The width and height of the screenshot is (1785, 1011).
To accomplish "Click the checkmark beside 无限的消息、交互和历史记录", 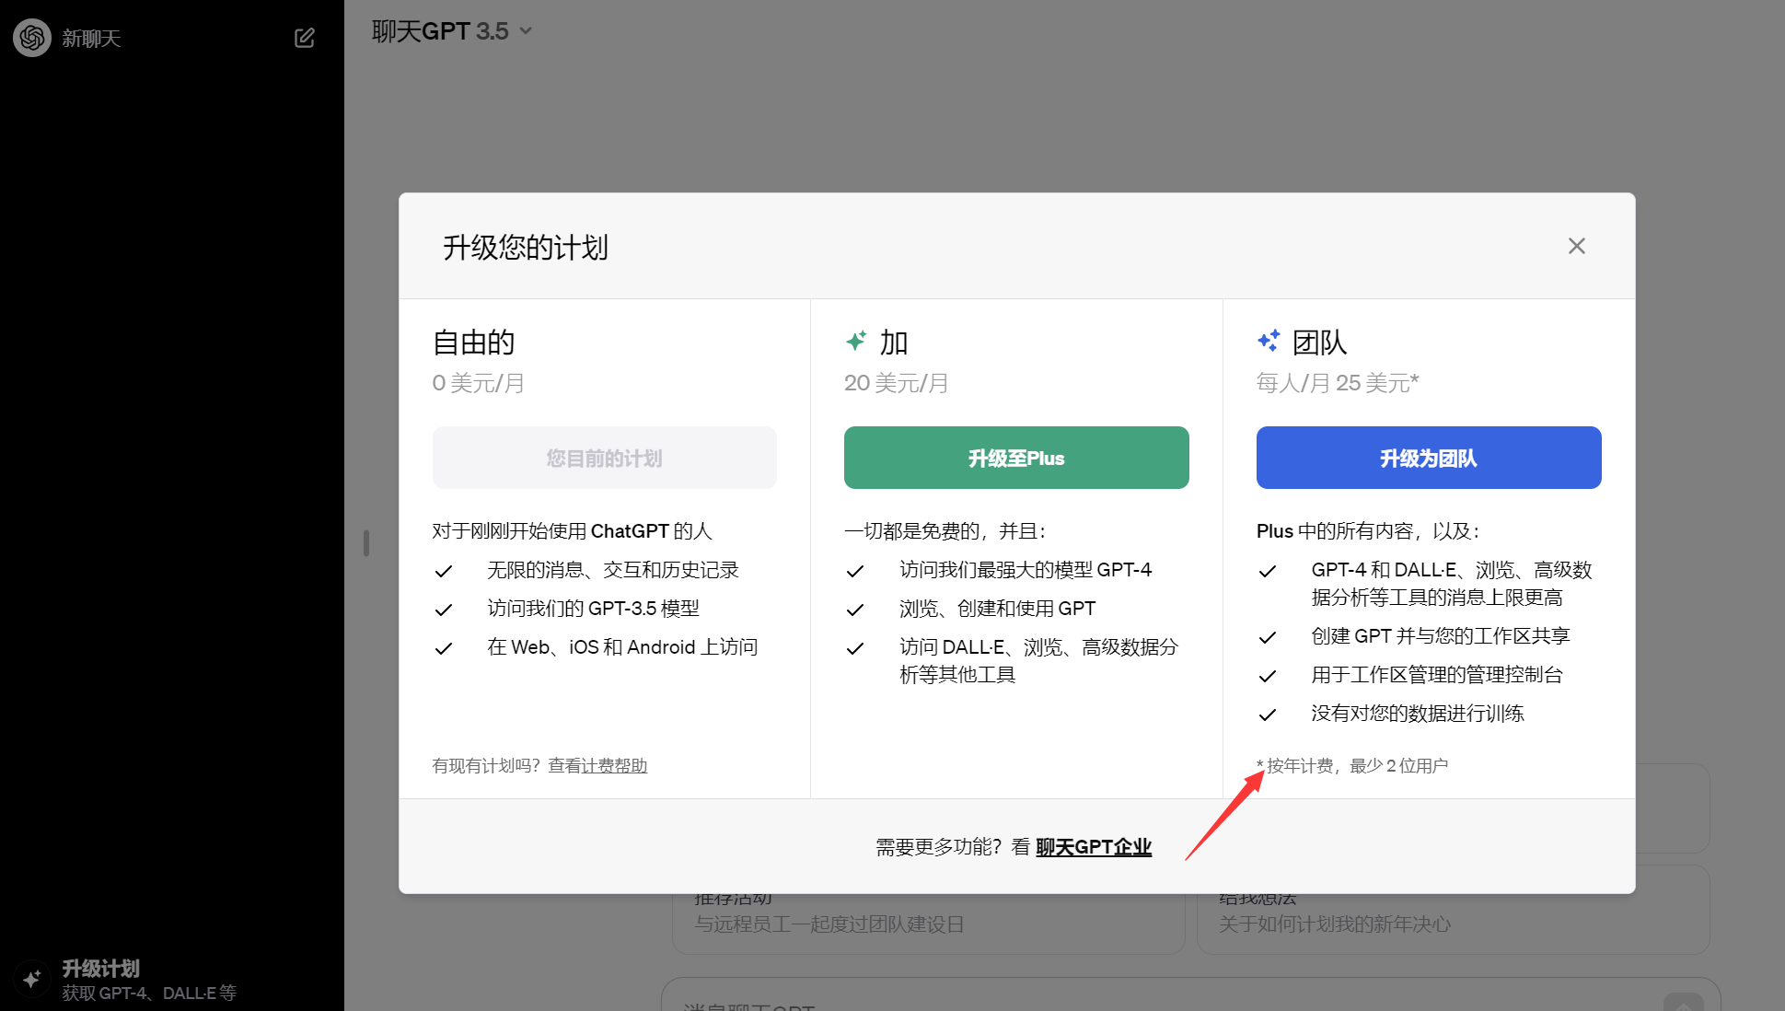I will [x=444, y=572].
